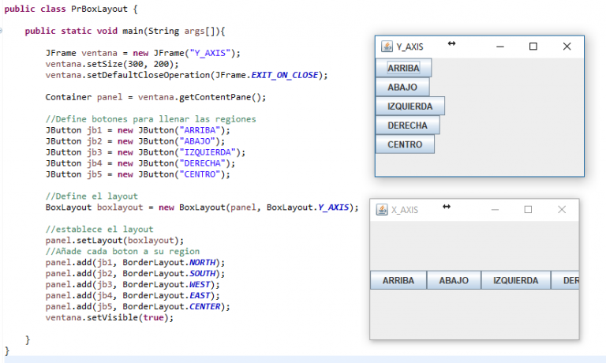This screenshot has width=606, height=363.
Task: Click CENTRO button in Y_AXIS window
Action: tap(405, 144)
